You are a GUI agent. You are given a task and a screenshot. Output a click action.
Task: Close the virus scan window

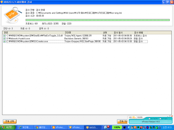pyautogui.click(x=172, y=2)
